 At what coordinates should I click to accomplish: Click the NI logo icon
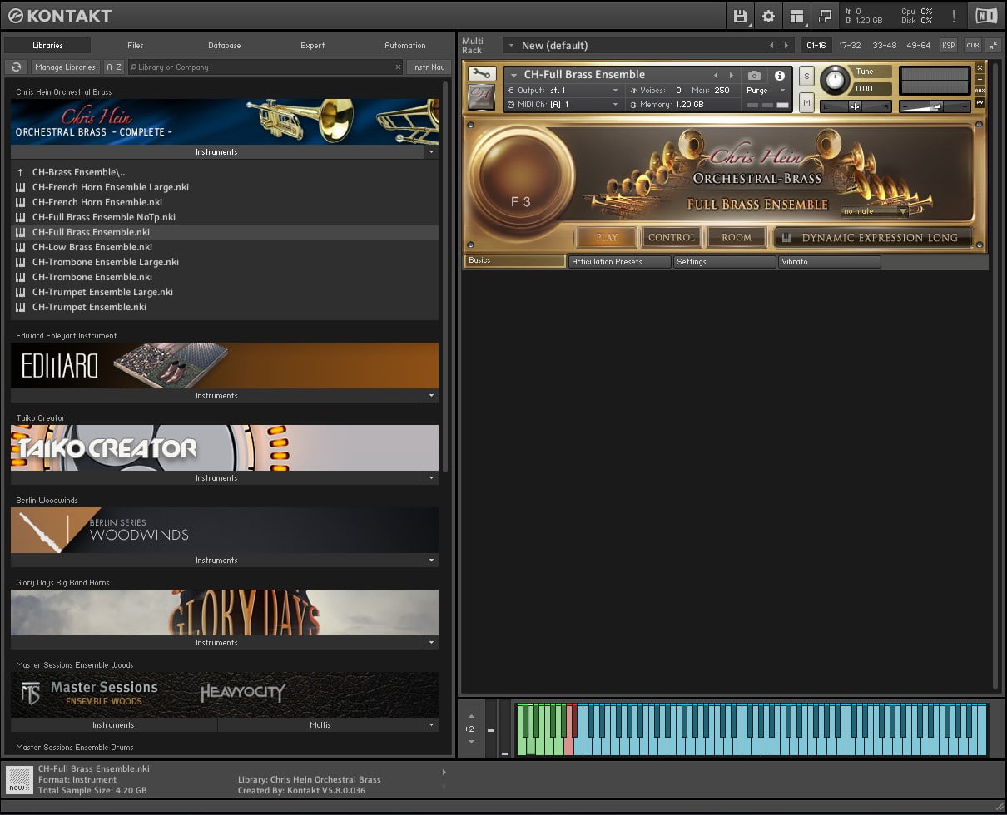pyautogui.click(x=985, y=16)
